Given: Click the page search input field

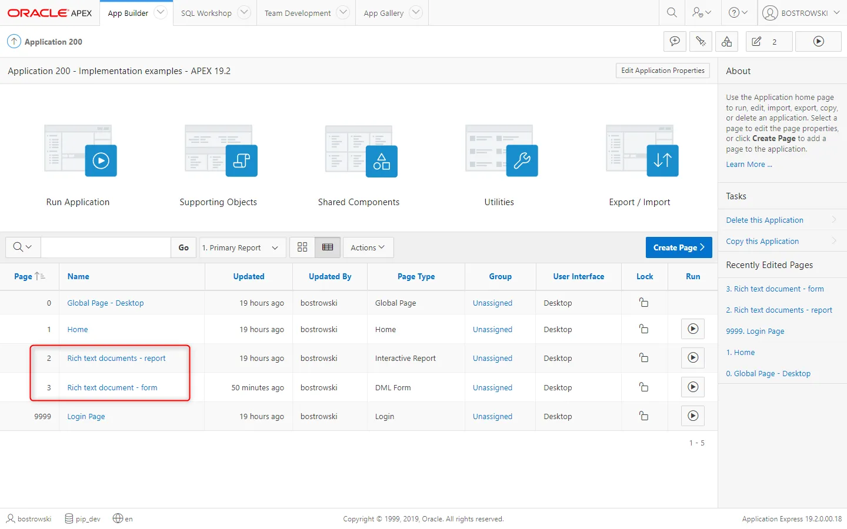Looking at the screenshot, I should (106, 247).
